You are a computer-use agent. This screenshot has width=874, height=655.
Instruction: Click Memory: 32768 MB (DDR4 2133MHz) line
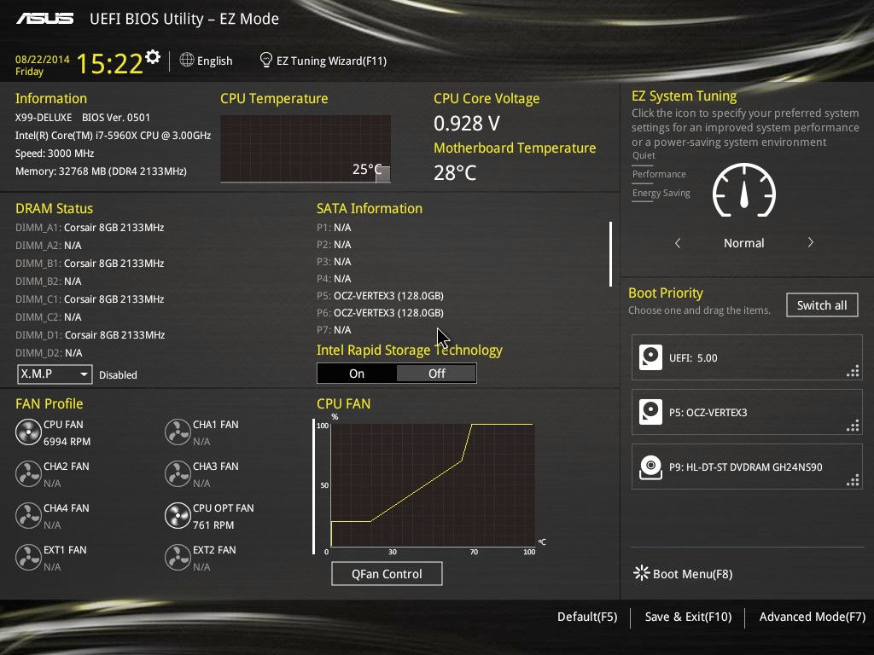point(101,171)
